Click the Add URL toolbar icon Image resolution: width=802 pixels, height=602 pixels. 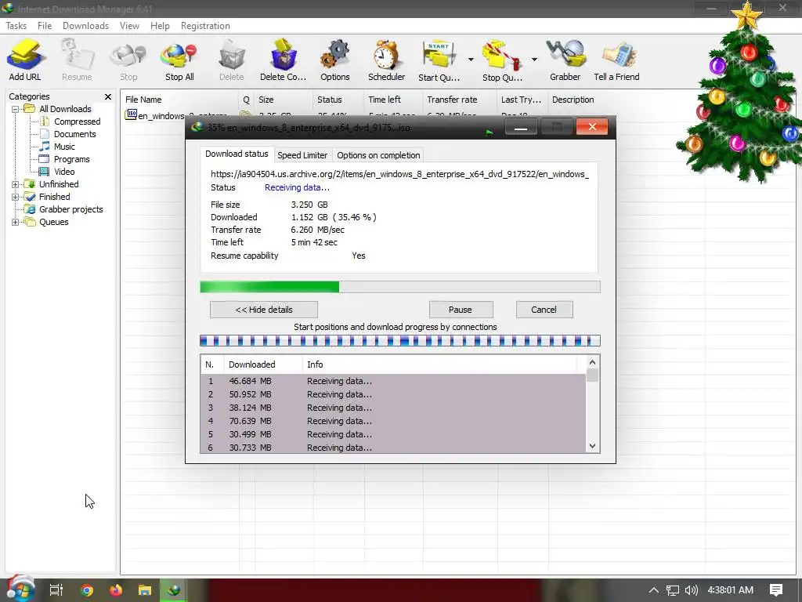click(x=24, y=60)
